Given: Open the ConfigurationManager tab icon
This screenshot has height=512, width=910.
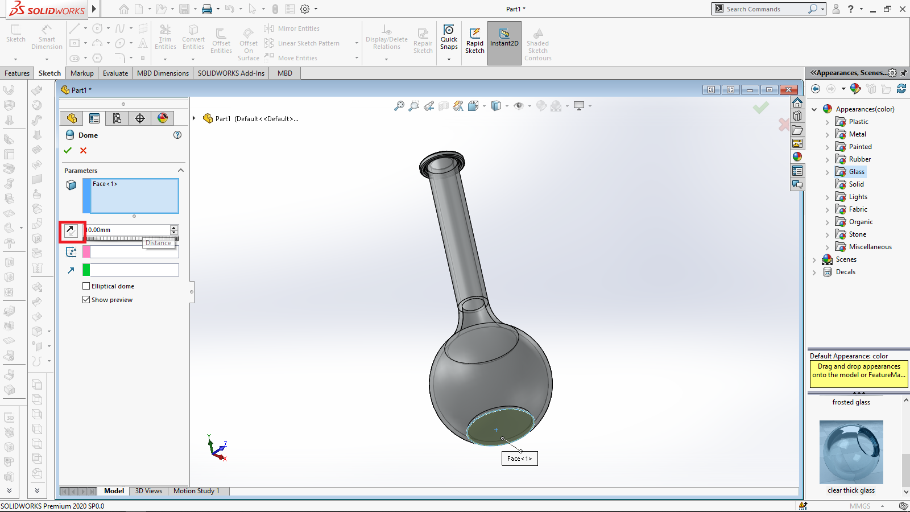Looking at the screenshot, I should tap(117, 118).
